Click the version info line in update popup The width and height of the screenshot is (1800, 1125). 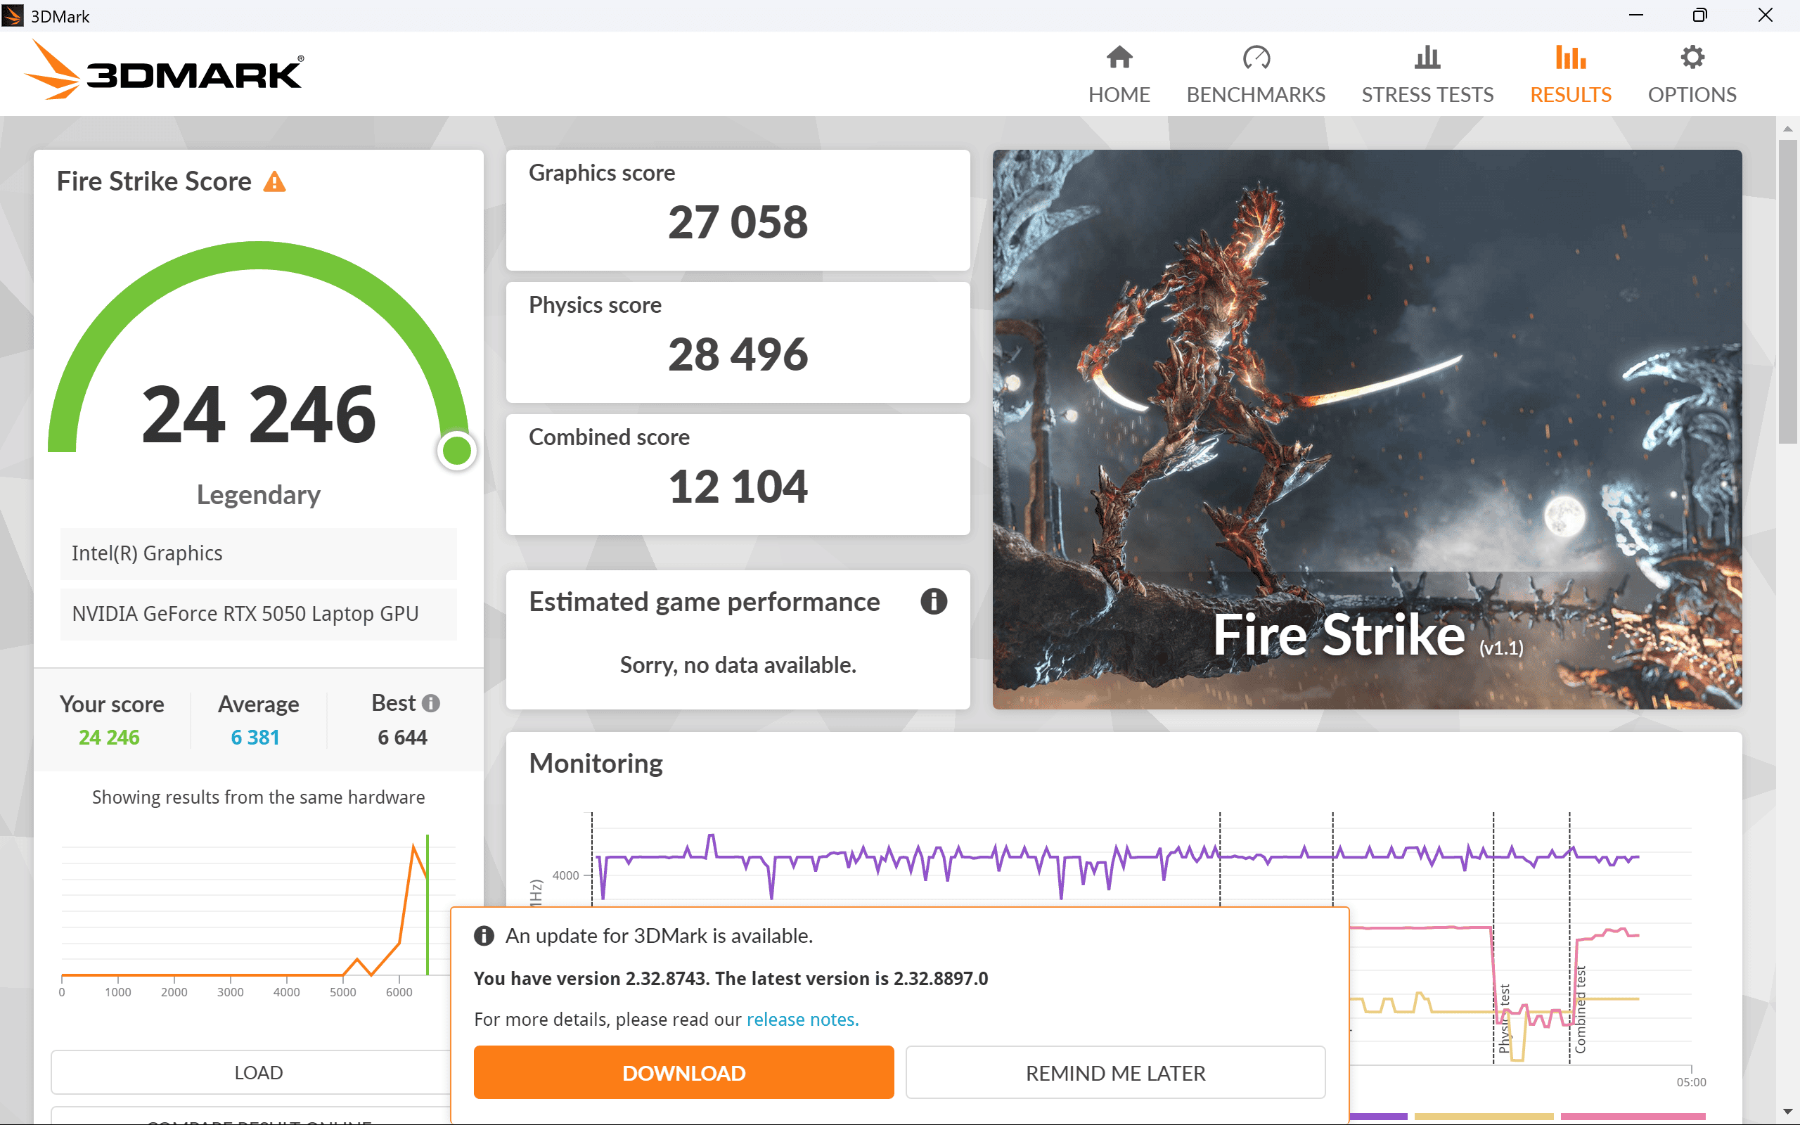point(731,979)
